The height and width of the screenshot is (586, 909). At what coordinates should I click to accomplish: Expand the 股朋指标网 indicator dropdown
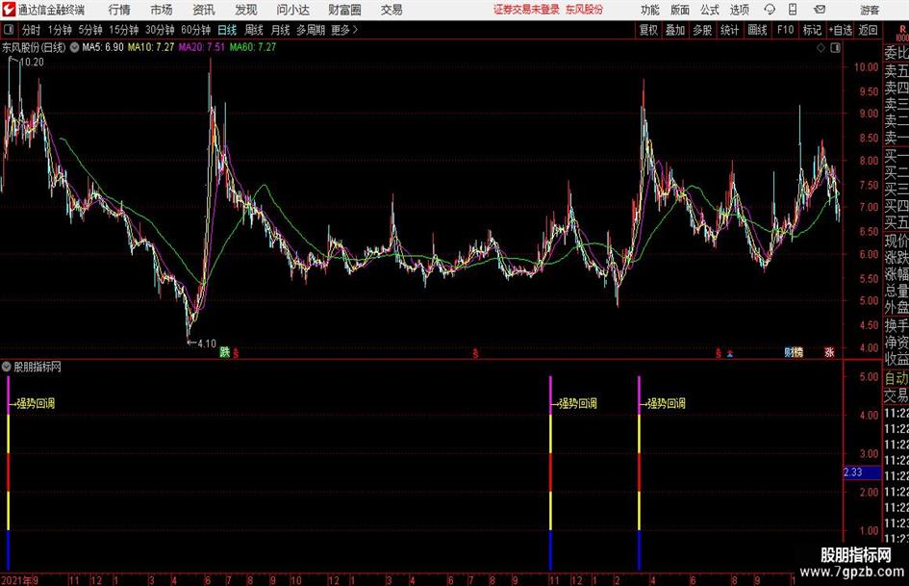7,367
